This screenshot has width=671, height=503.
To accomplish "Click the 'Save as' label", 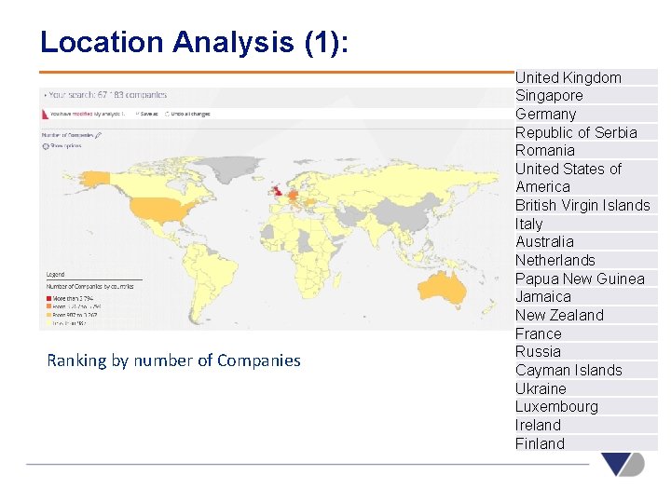I will click(x=149, y=114).
